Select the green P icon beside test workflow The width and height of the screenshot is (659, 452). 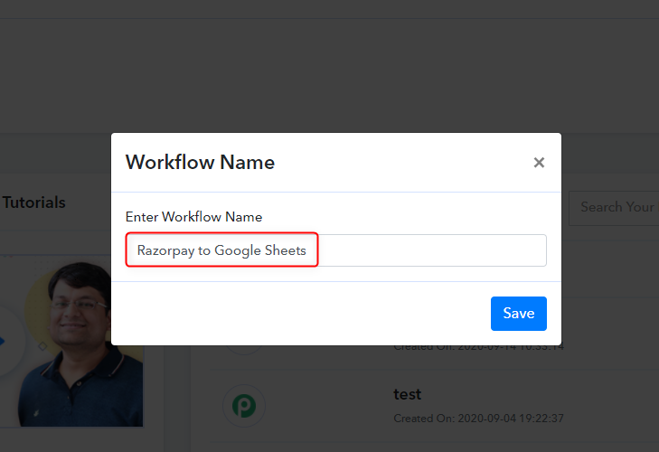(244, 406)
